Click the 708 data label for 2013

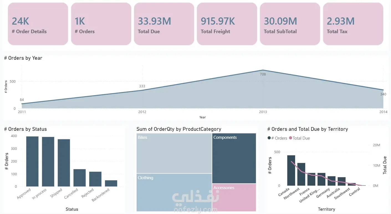(x=263, y=74)
